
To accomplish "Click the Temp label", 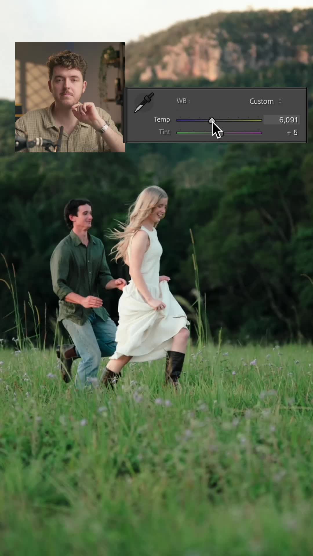I will 162,120.
